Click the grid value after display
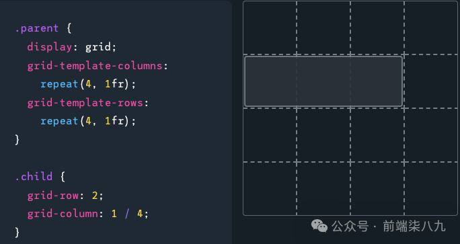Image resolution: width=460 pixels, height=244 pixels. pos(98,47)
